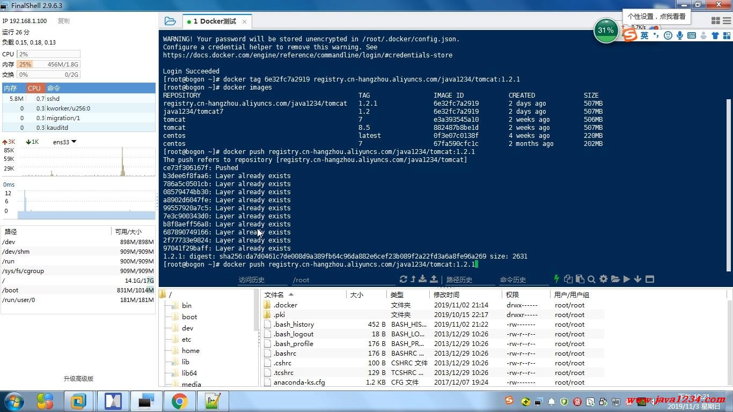The image size is (733, 412).
Task: Select the migration/1 process row
Action: 79,118
